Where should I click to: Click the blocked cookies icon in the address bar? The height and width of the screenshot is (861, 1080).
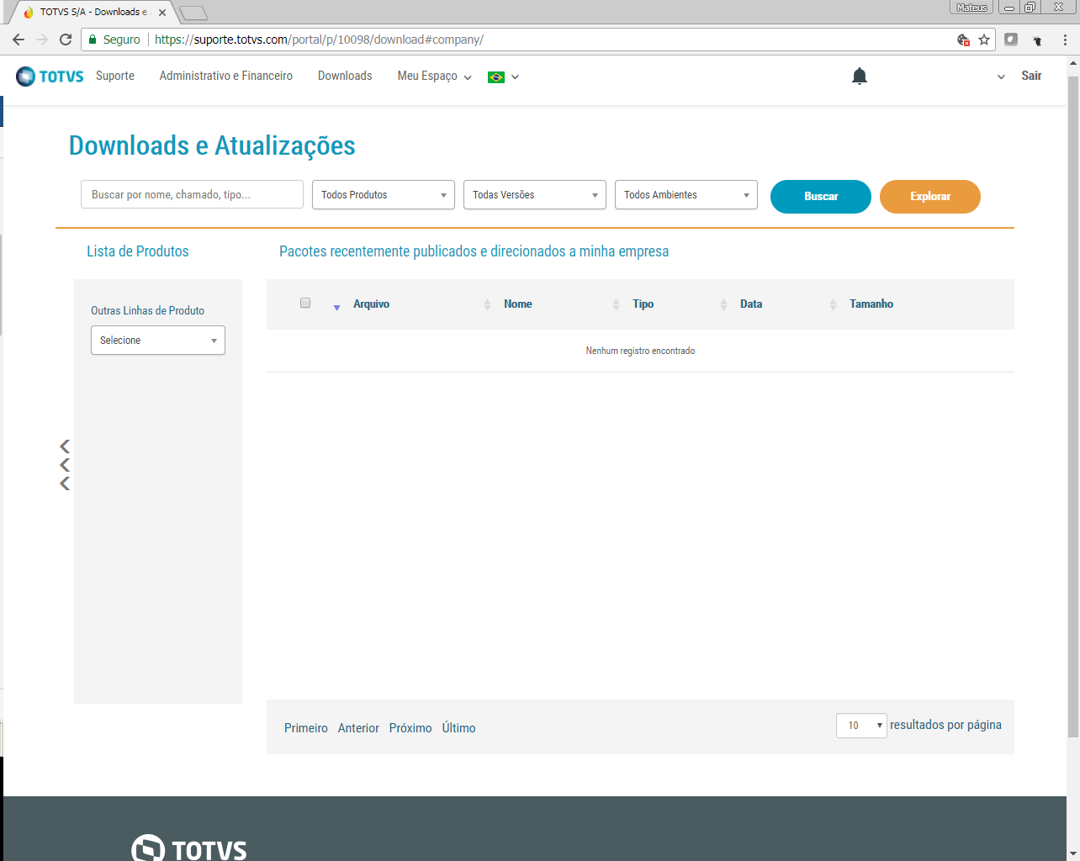coord(964,40)
